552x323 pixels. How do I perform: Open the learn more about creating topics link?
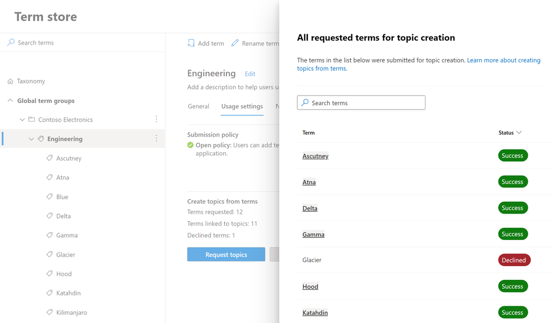[502, 60]
